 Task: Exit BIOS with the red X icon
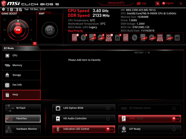pyautogui.click(x=181, y=4)
